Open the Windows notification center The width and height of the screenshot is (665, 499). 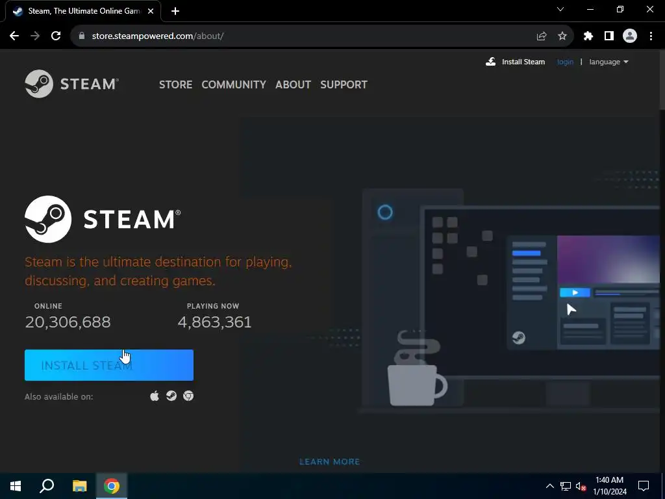(x=644, y=486)
